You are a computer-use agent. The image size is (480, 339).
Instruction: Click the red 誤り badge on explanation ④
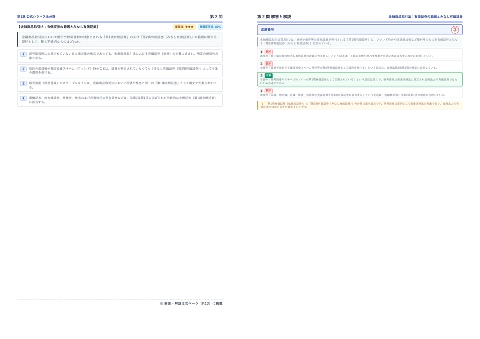point(269,91)
